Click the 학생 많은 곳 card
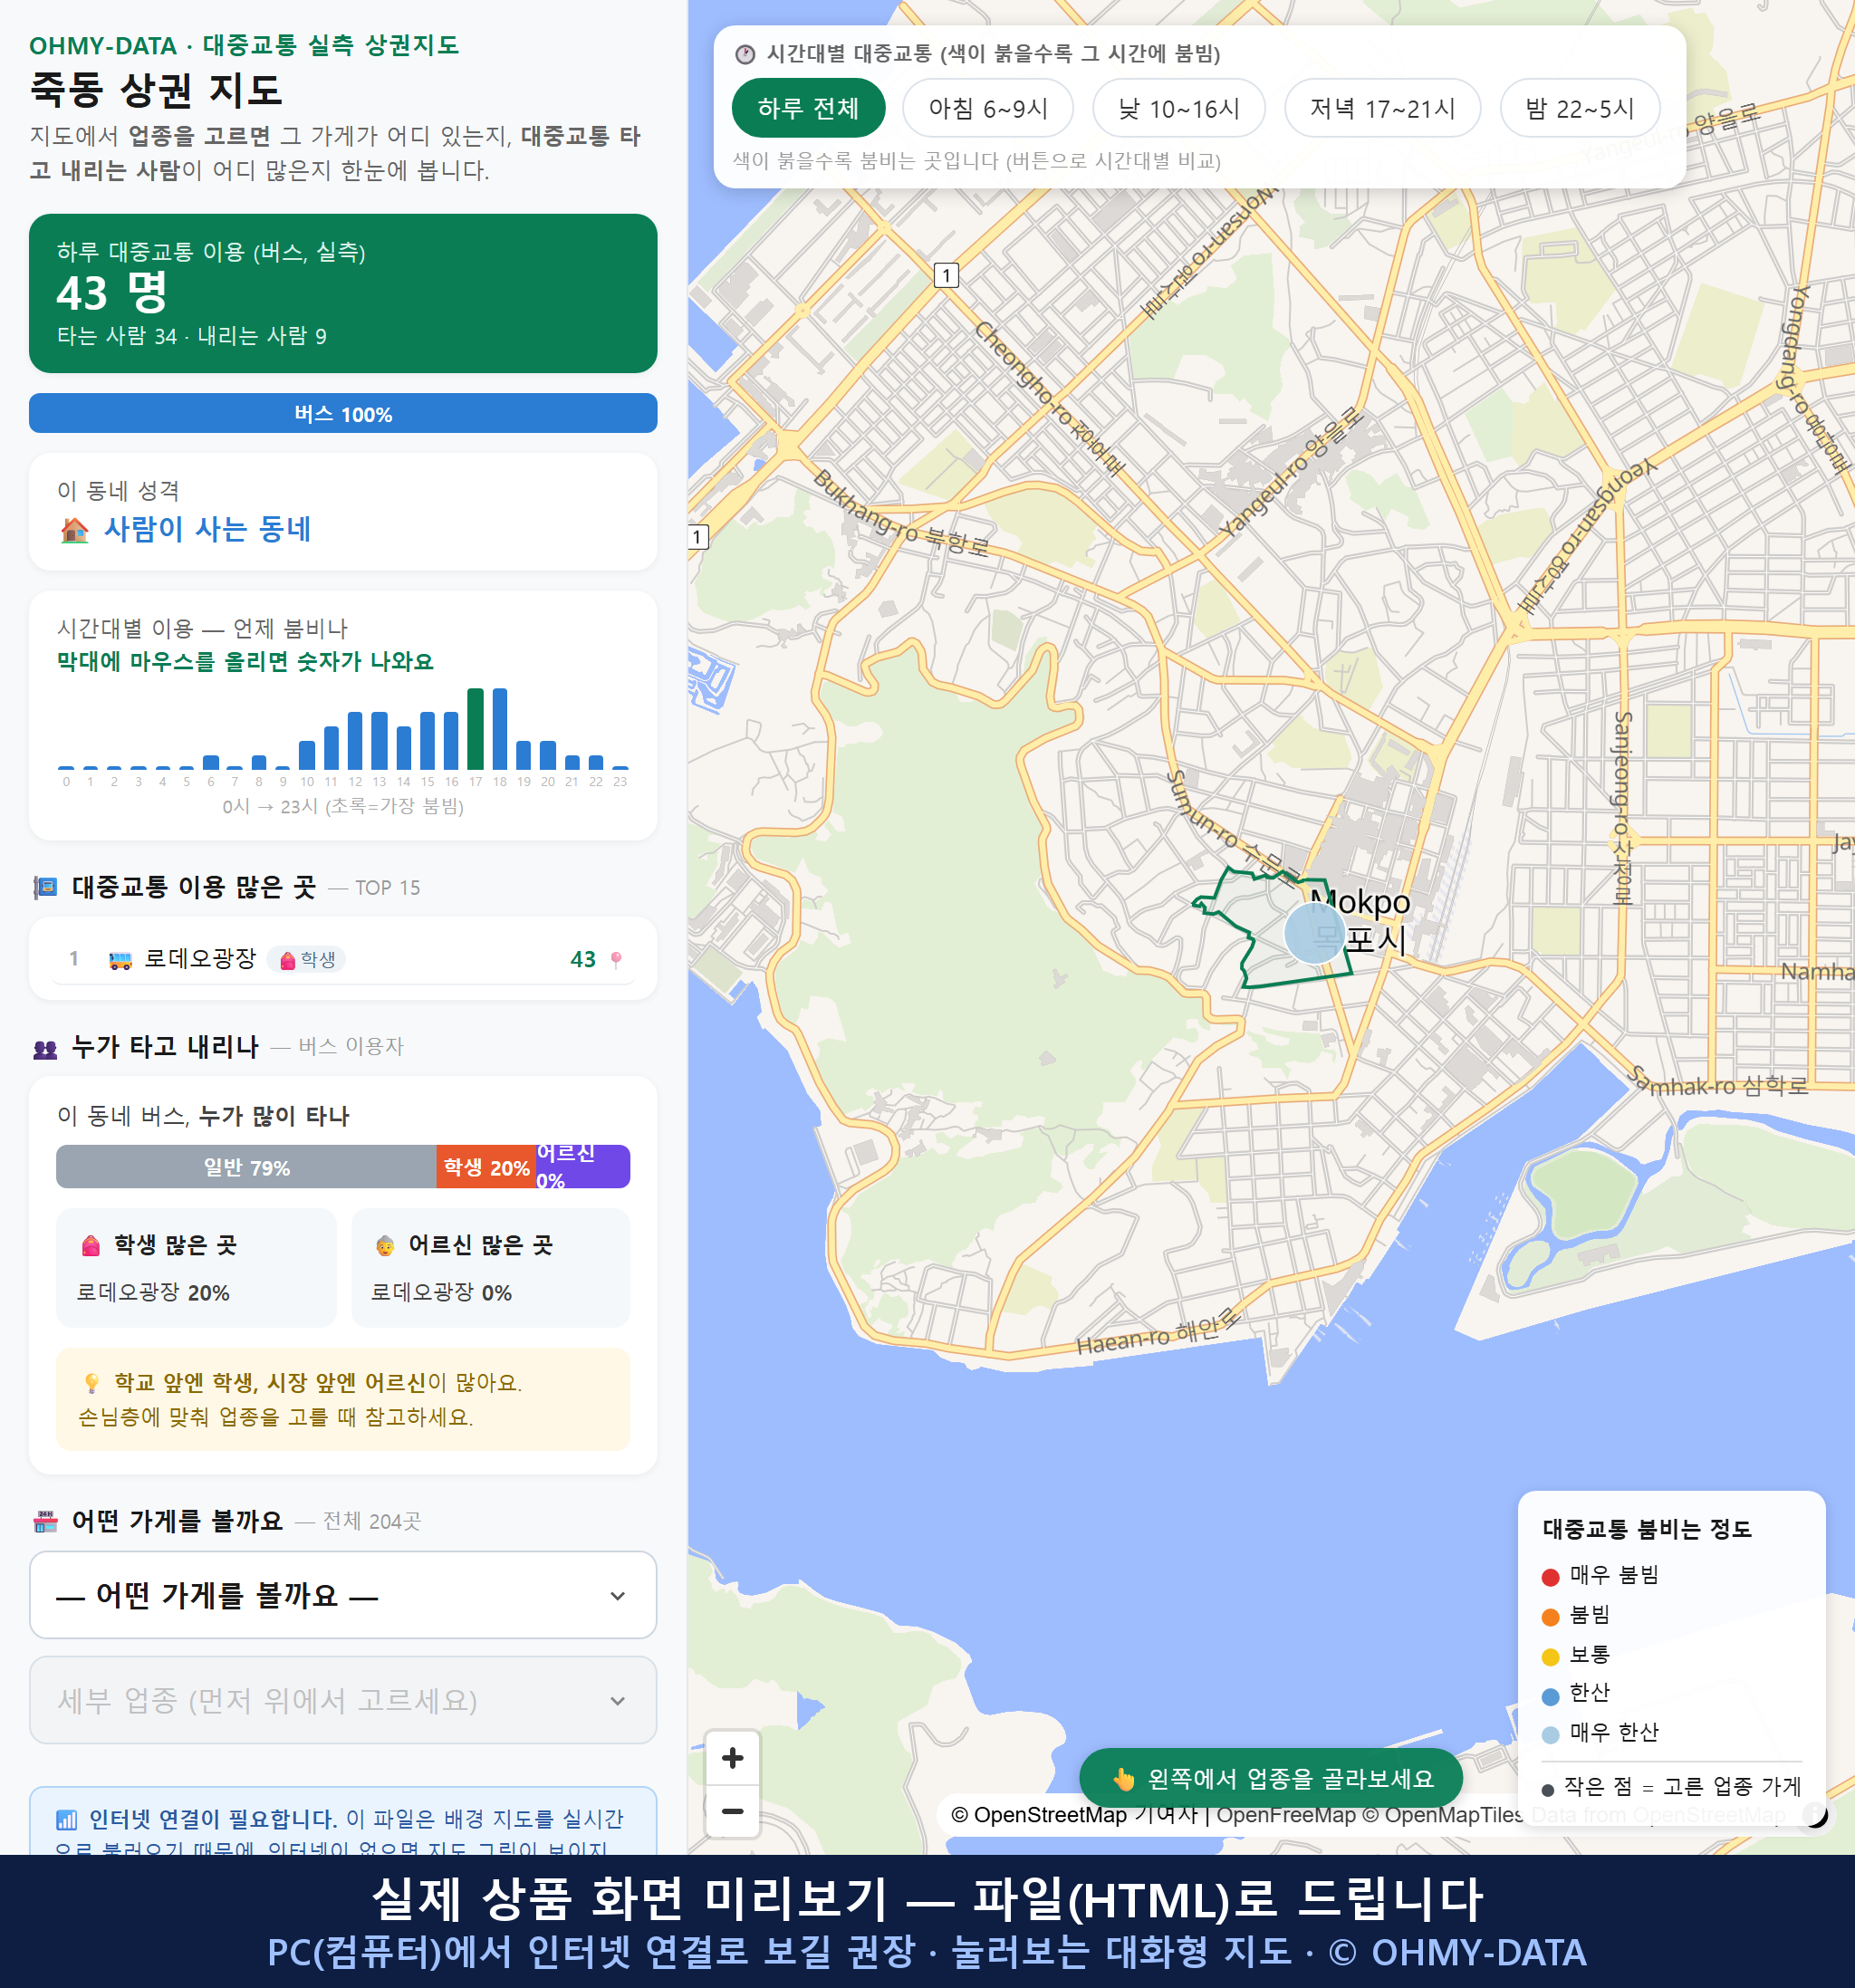 point(196,1268)
